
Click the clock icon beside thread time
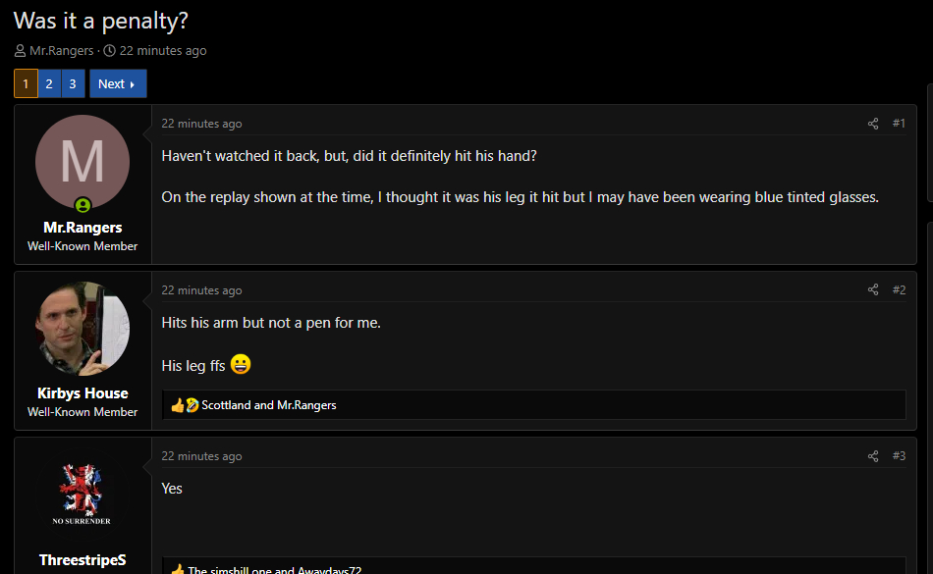pyautogui.click(x=109, y=51)
